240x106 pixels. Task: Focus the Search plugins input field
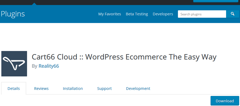click(x=202, y=14)
